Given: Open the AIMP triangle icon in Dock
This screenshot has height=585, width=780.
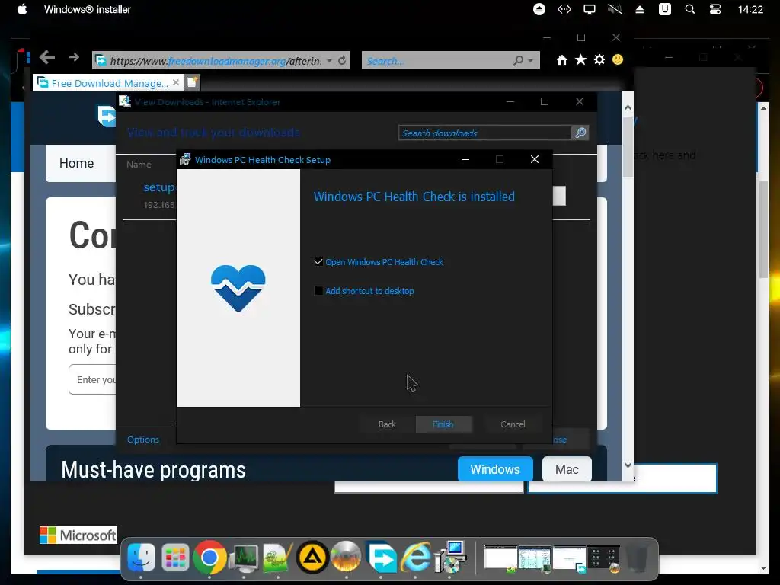Looking at the screenshot, I should (312, 558).
